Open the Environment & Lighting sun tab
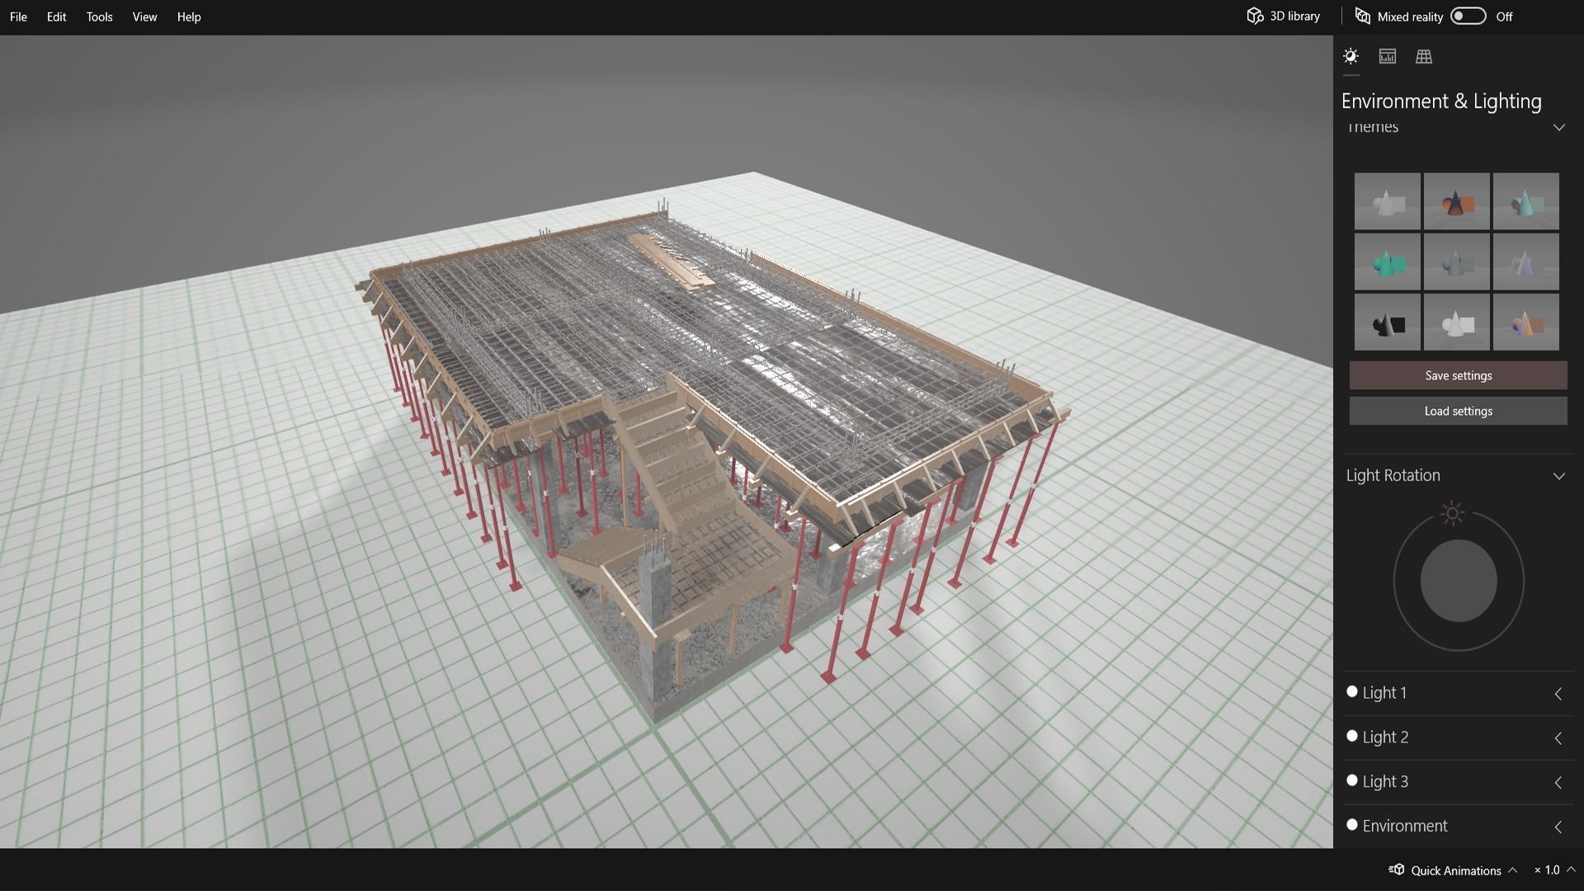This screenshot has height=891, width=1584. 1351,56
